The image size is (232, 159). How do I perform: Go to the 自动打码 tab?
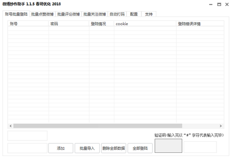tap(117, 14)
